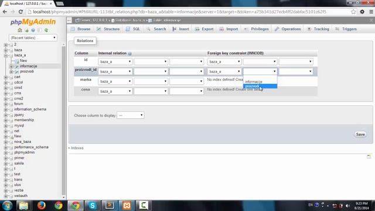
Task: Bookmark the page with the star icon
Action: click(x=353, y=12)
